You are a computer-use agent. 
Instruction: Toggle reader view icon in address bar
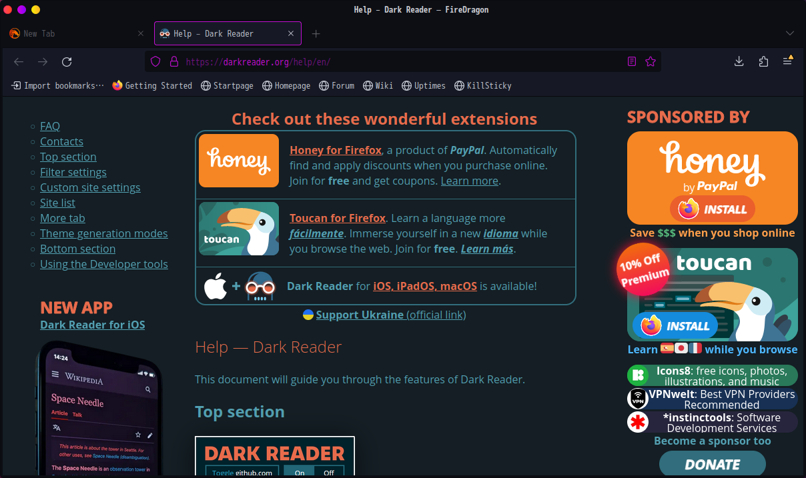632,62
